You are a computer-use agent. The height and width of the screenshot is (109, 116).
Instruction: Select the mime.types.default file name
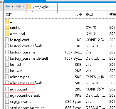click(x=26, y=83)
